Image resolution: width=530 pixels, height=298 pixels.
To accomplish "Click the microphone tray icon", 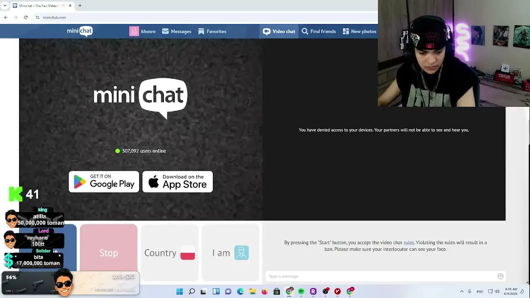I will pos(469,291).
